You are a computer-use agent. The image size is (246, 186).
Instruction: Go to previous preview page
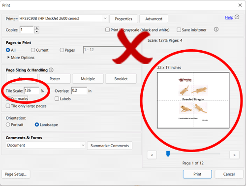coord(152,155)
